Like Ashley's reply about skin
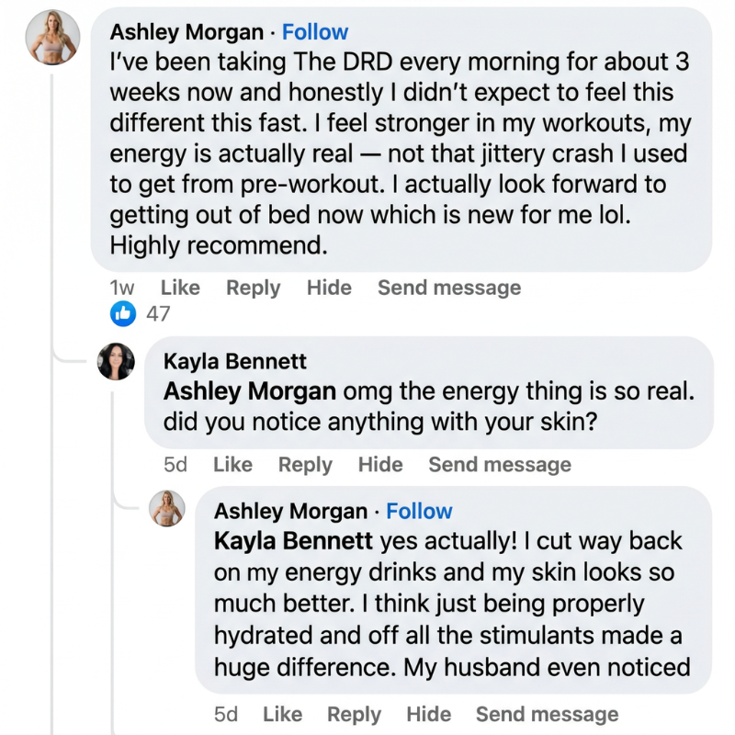This screenshot has height=735, width=735. click(x=283, y=715)
